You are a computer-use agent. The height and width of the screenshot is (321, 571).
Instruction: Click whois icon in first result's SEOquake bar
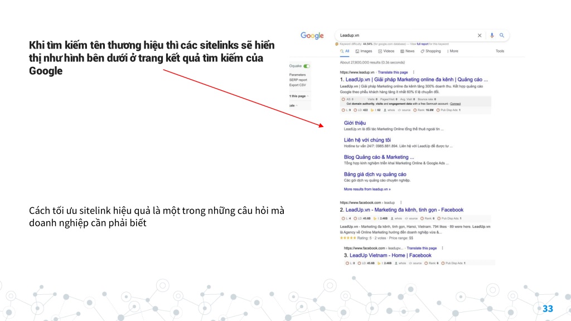coord(389,110)
